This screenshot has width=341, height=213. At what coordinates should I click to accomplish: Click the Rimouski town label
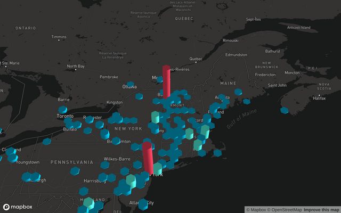pos(230,40)
